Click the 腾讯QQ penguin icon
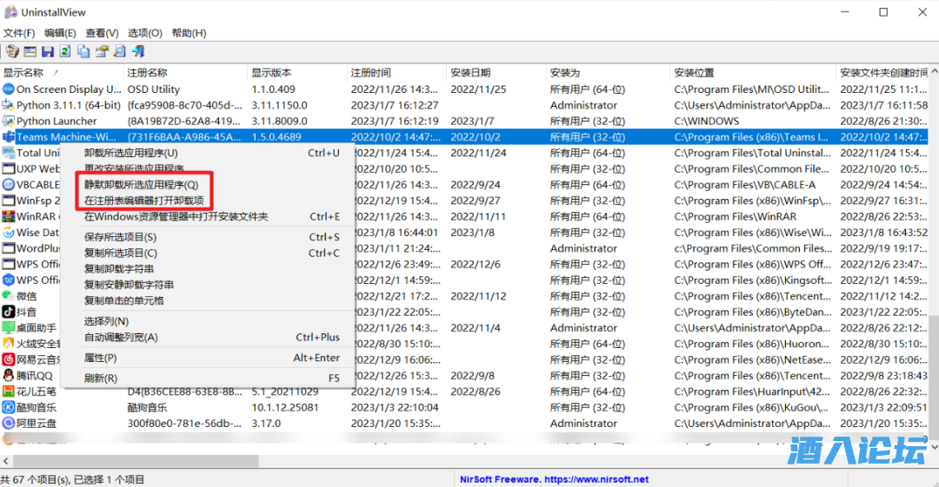The height and width of the screenshot is (487, 939). tap(9, 376)
